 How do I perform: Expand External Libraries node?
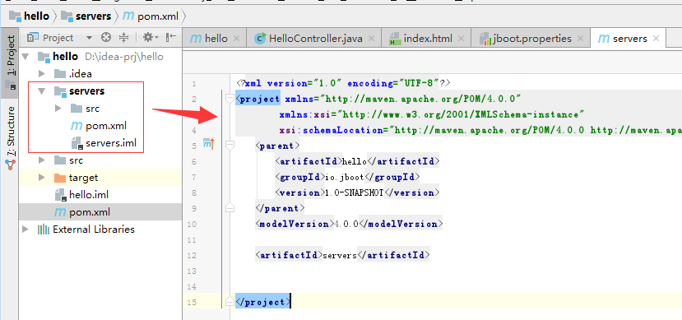[26, 230]
